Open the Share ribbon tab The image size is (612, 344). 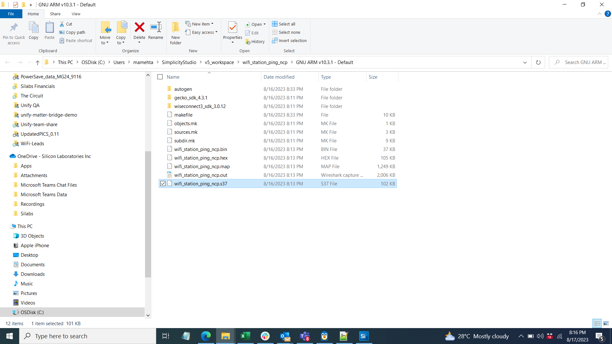point(55,14)
